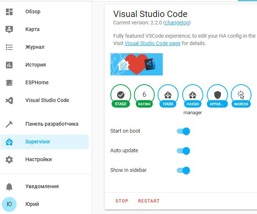Screen dimensions: 257x214
Task: Click the RATING 6 badge
Action: (144, 96)
